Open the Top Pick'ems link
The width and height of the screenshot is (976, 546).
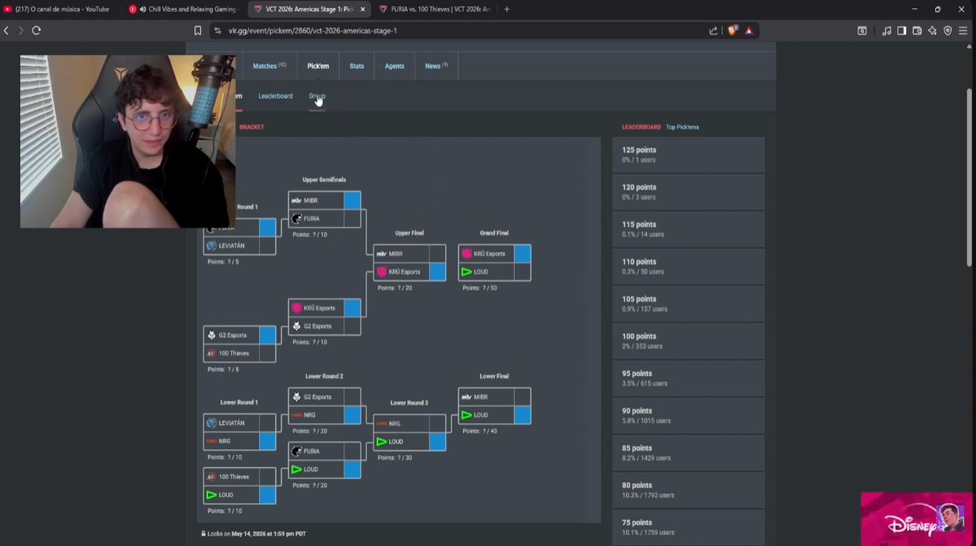point(682,127)
